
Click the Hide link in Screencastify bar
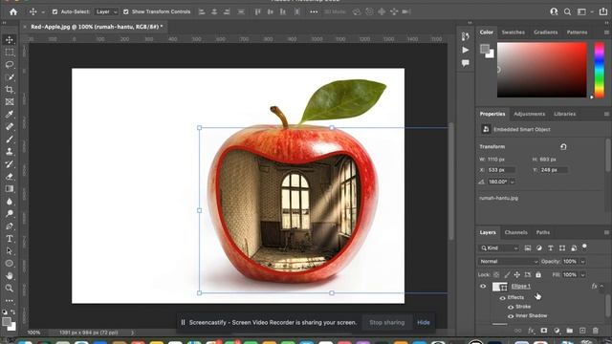click(x=424, y=323)
